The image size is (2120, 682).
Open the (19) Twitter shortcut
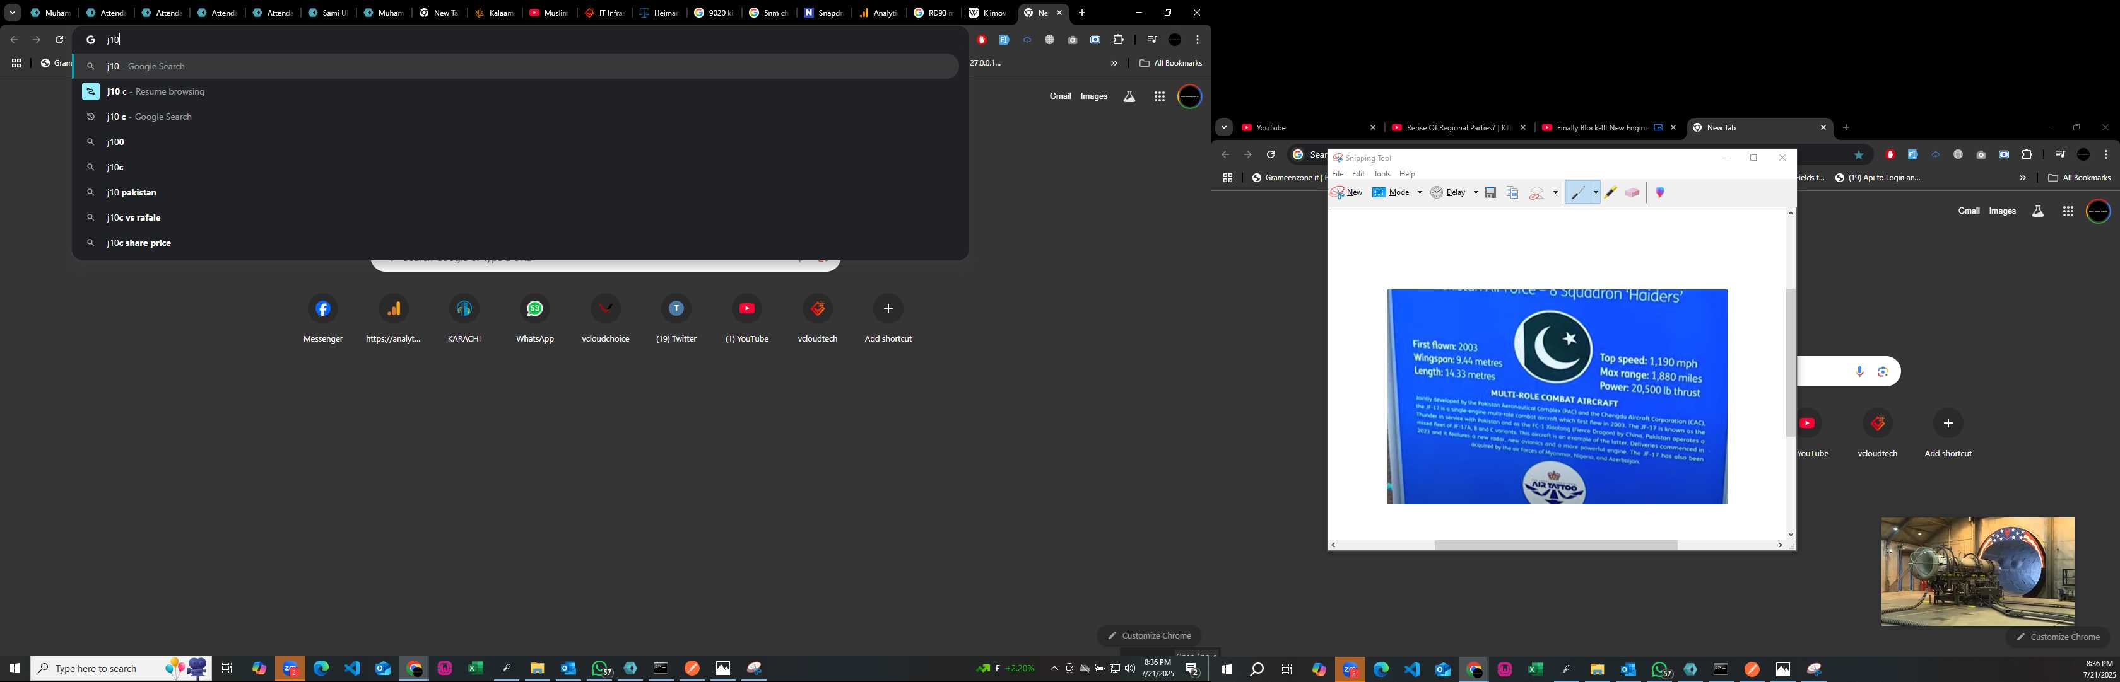676,320
